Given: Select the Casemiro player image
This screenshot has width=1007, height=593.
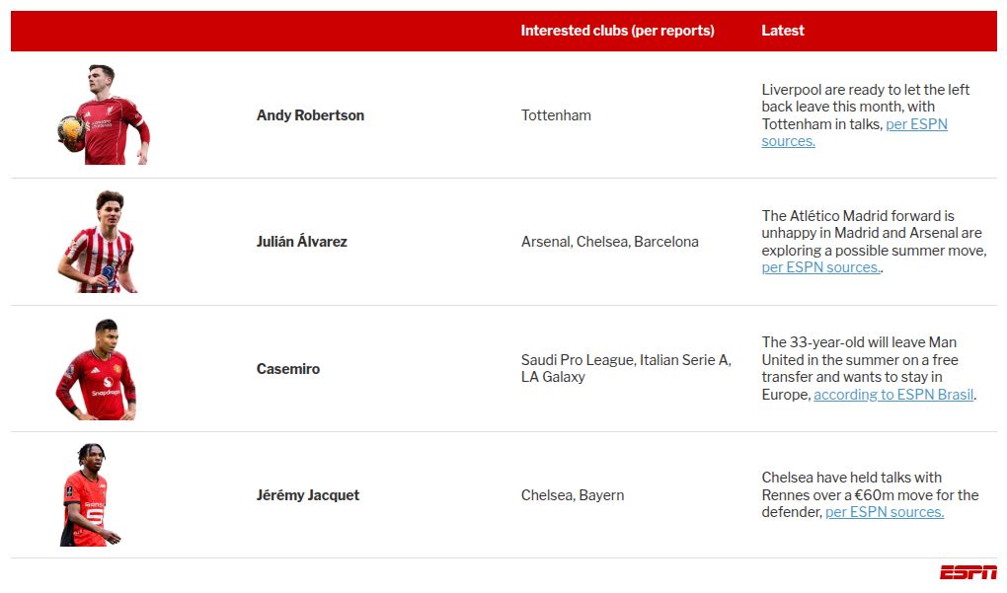Looking at the screenshot, I should point(97,369).
